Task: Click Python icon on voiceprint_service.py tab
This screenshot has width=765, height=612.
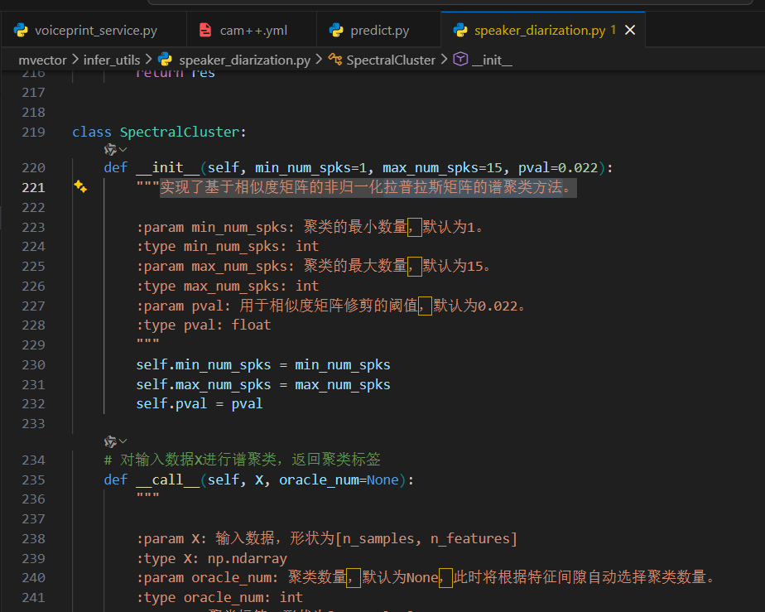Action: coord(21,31)
